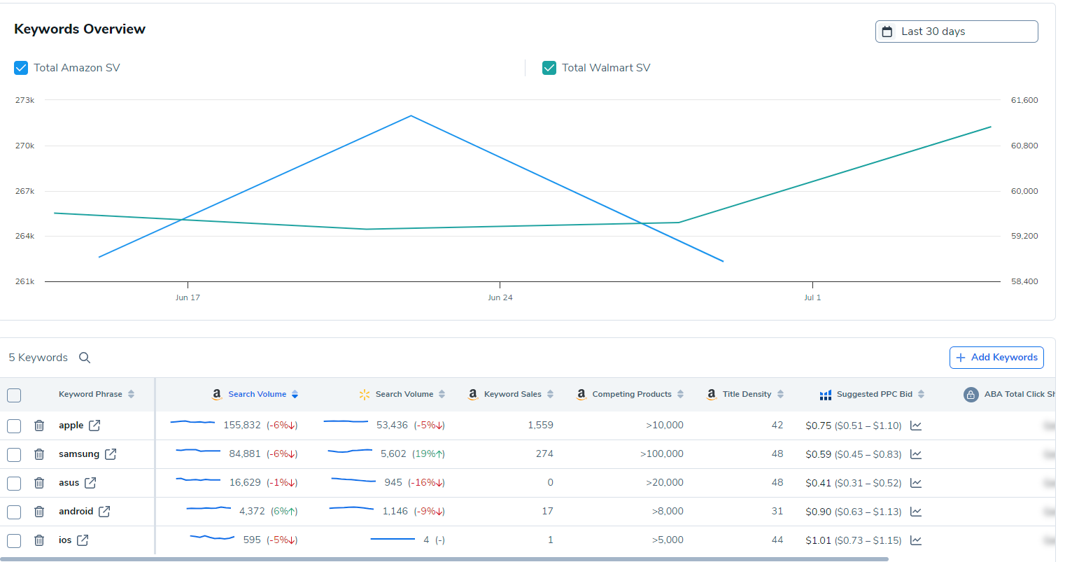The height and width of the screenshot is (562, 1072).
Task: Click the calendar icon in date picker
Action: tap(887, 31)
